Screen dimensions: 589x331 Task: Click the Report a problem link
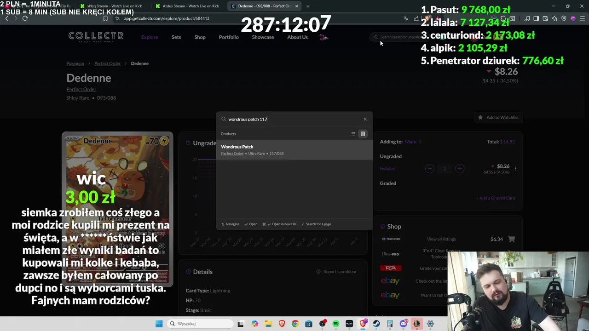click(x=336, y=272)
